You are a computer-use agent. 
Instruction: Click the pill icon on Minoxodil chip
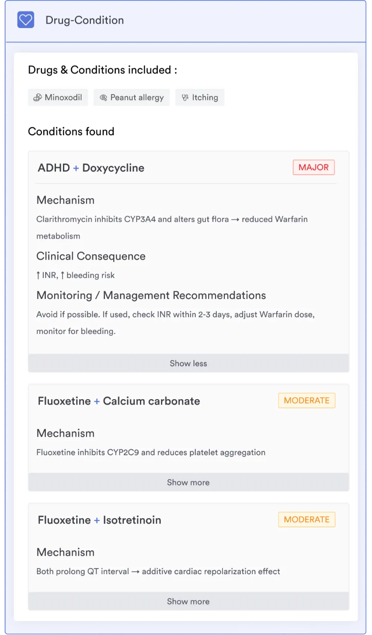(38, 98)
